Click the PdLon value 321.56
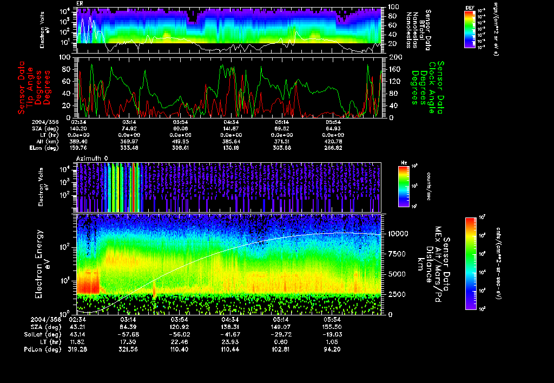 pyautogui.click(x=128, y=349)
